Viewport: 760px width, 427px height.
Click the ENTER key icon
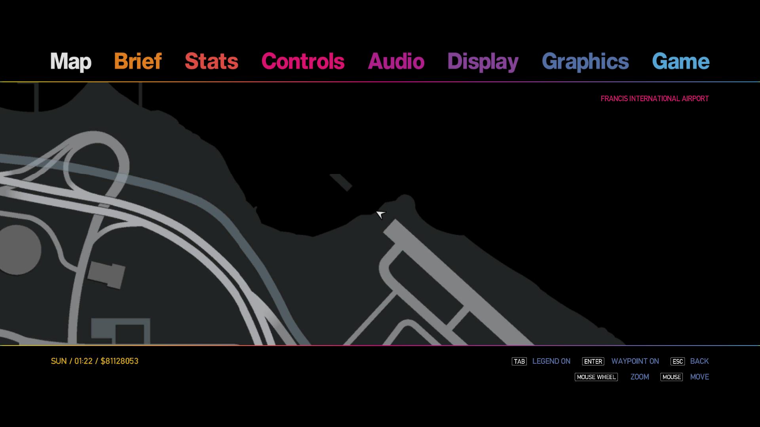point(593,361)
